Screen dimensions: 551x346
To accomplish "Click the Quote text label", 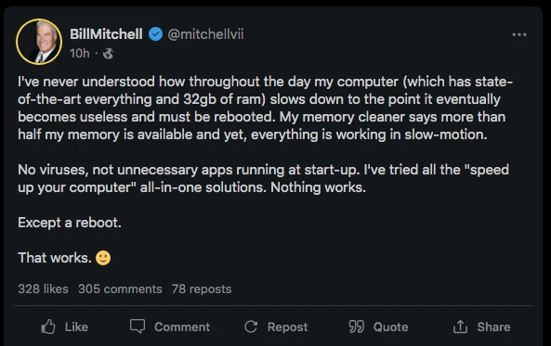I will click(391, 327).
